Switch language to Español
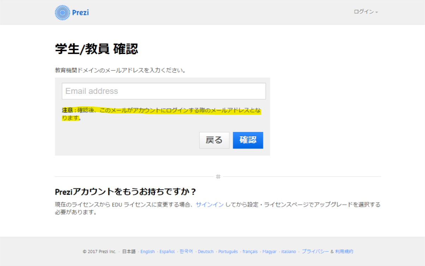Viewport: 425px width, 266px height. click(x=167, y=252)
